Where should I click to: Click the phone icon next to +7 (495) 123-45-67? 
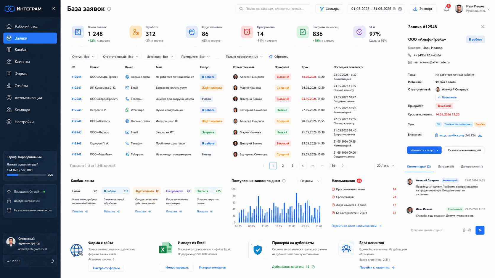coord(410,55)
